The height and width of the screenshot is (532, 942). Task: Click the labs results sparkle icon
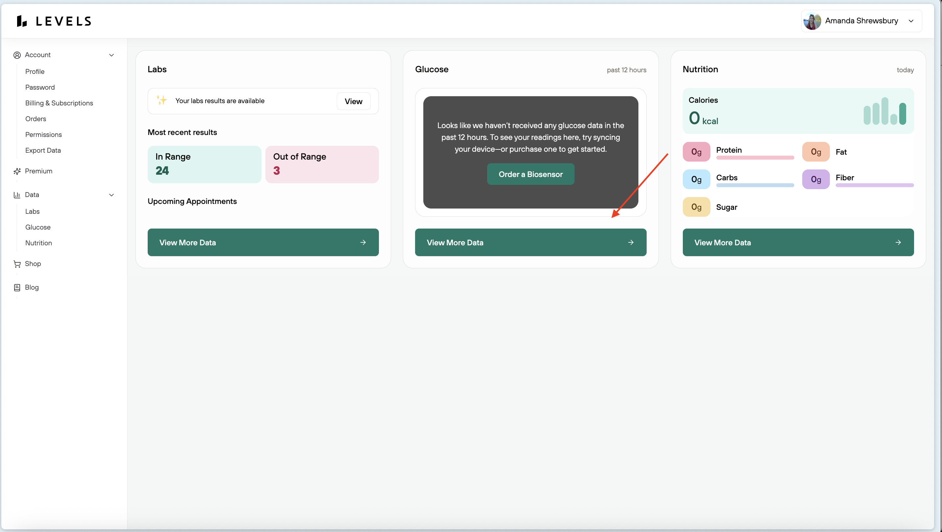161,100
